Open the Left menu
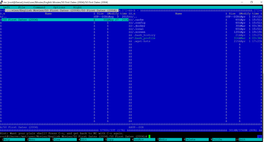 coord(7,7)
